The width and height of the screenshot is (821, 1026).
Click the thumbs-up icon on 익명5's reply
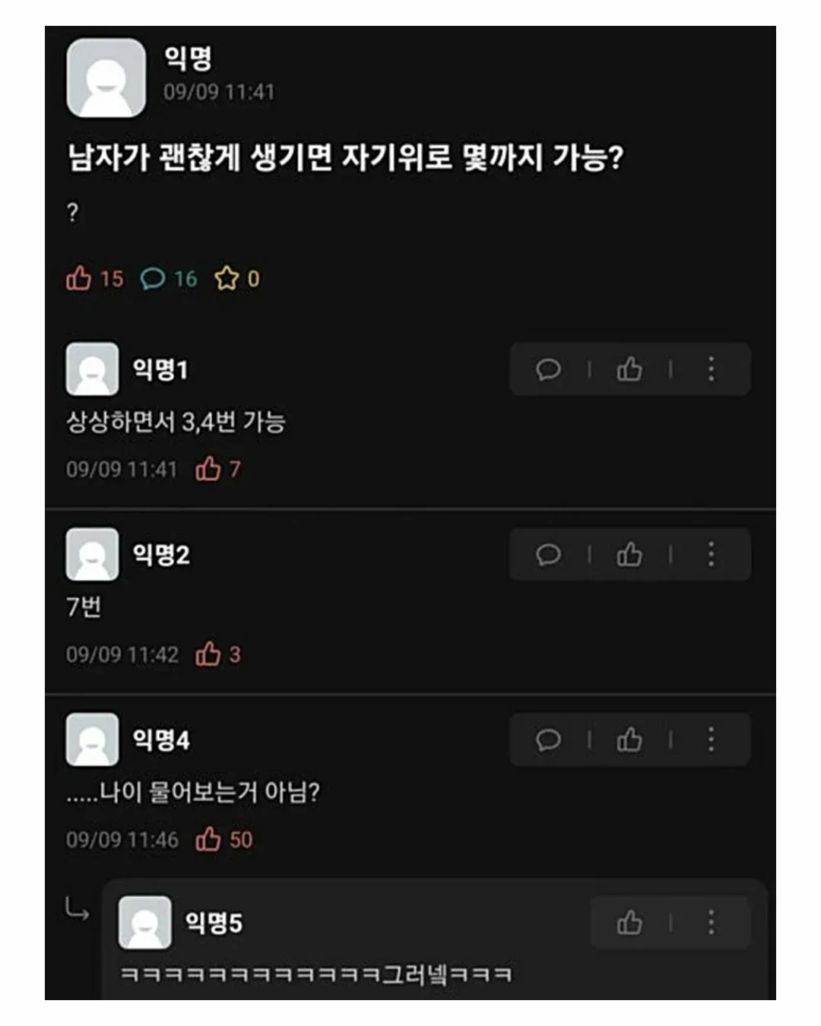point(629,922)
